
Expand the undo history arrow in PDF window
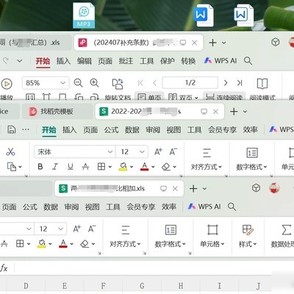20,61
